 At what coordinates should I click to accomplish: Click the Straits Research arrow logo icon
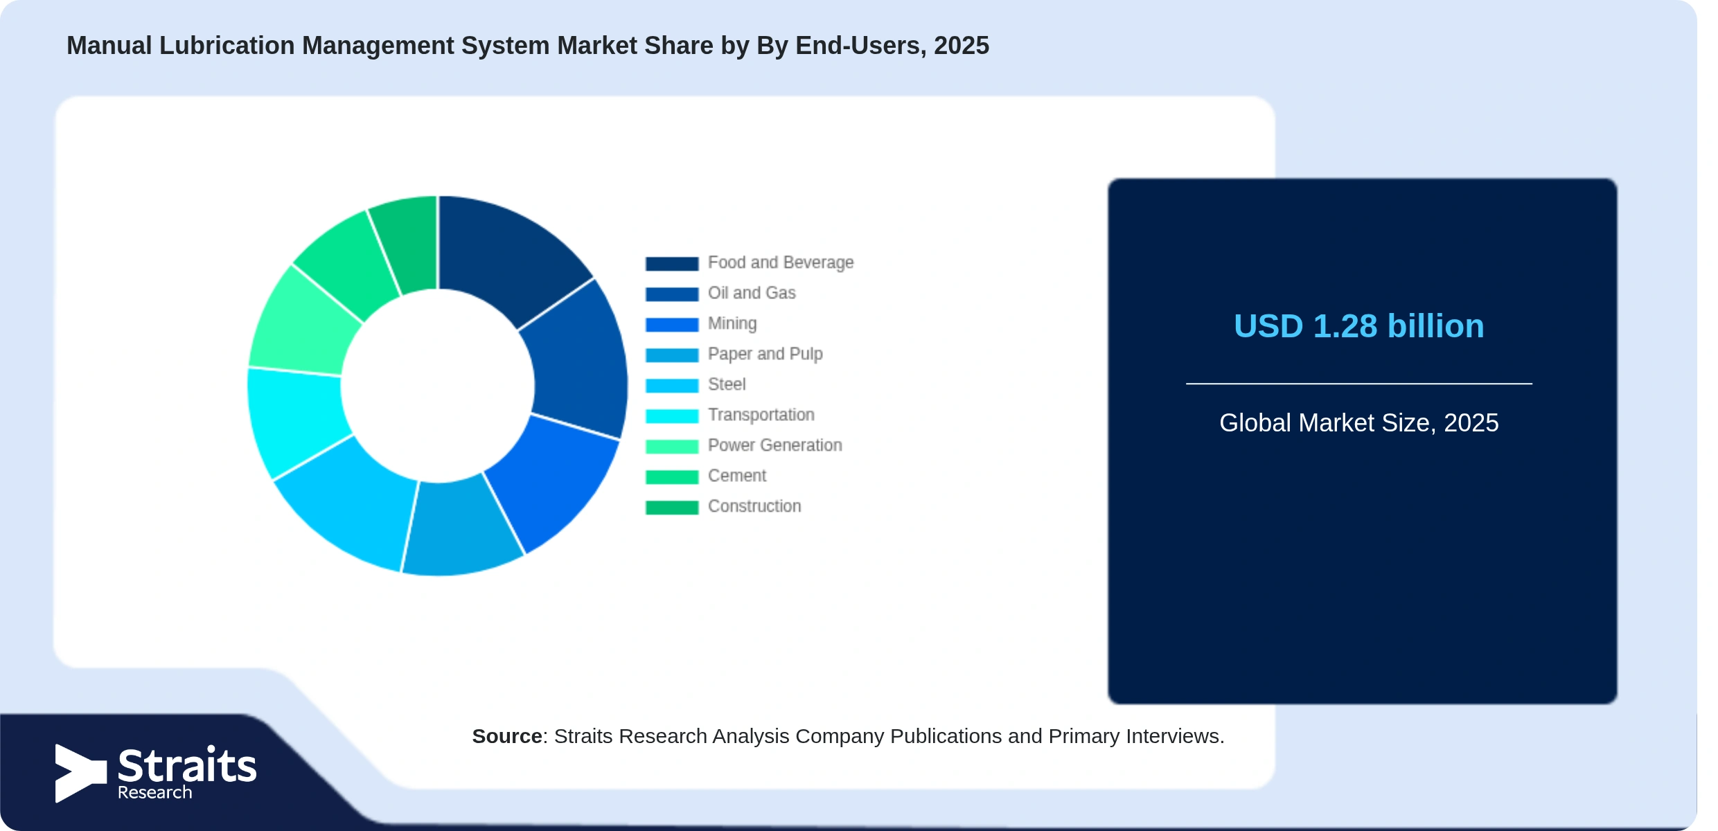[x=80, y=773]
